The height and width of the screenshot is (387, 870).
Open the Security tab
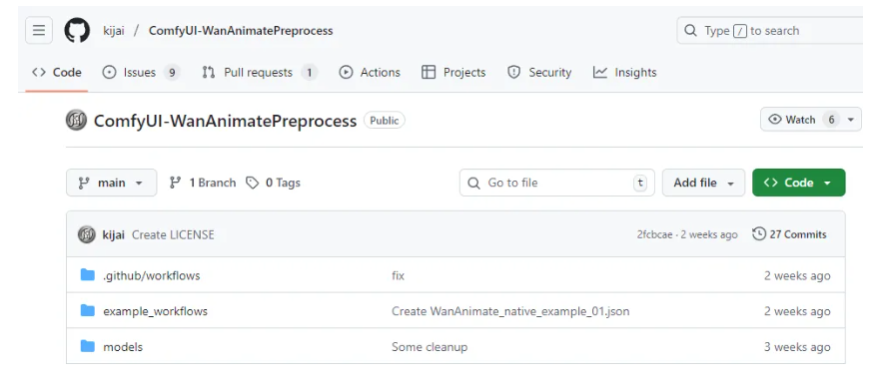[x=539, y=73]
